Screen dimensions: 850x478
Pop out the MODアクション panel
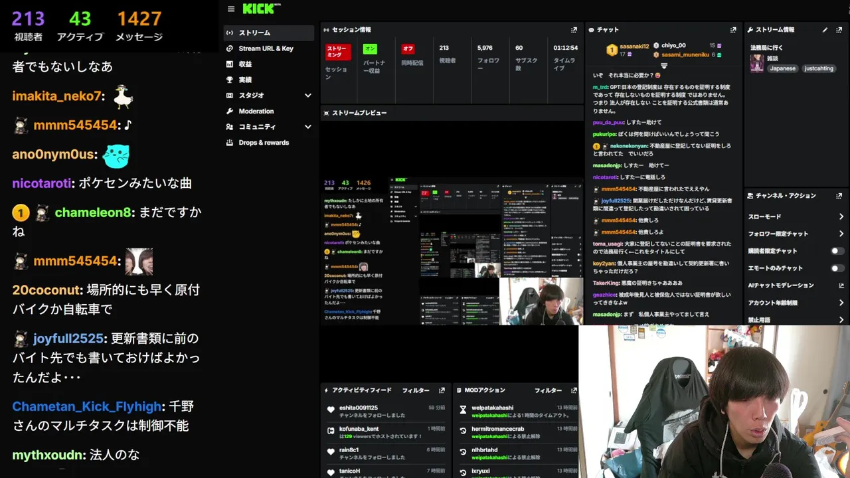[574, 390]
